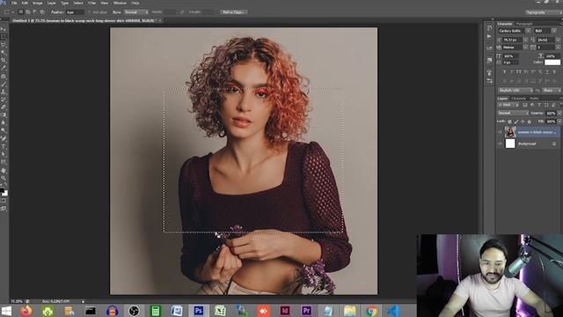The width and height of the screenshot is (563, 317).
Task: Select the Lasso tool
Action: (x=4, y=45)
